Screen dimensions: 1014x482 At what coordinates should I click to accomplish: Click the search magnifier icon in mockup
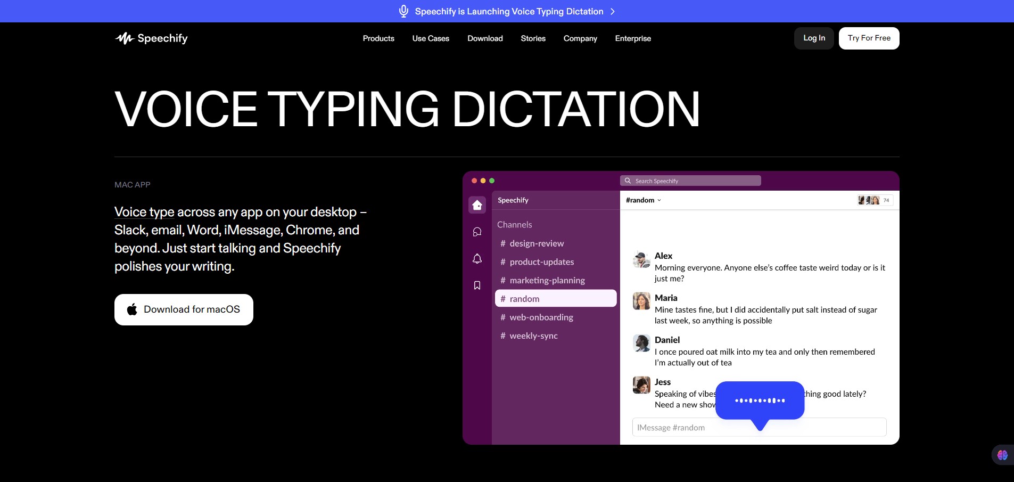coord(628,181)
